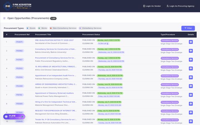This screenshot has height=125, width=200.
Task: Open the details icon for P53366
Action: (191, 86)
